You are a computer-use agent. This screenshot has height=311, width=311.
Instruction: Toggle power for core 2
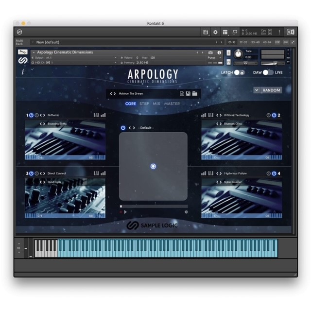pyautogui.click(x=274, y=115)
